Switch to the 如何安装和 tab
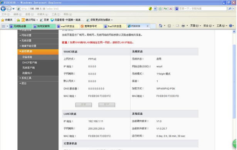237x150 pixels. tap(44, 26)
